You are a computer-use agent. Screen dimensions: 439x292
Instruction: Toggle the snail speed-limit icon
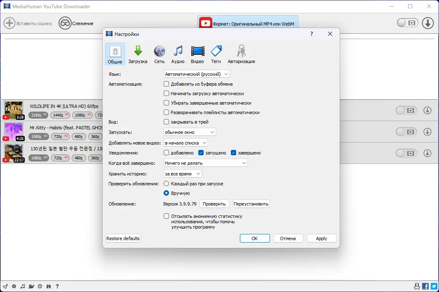point(31,286)
